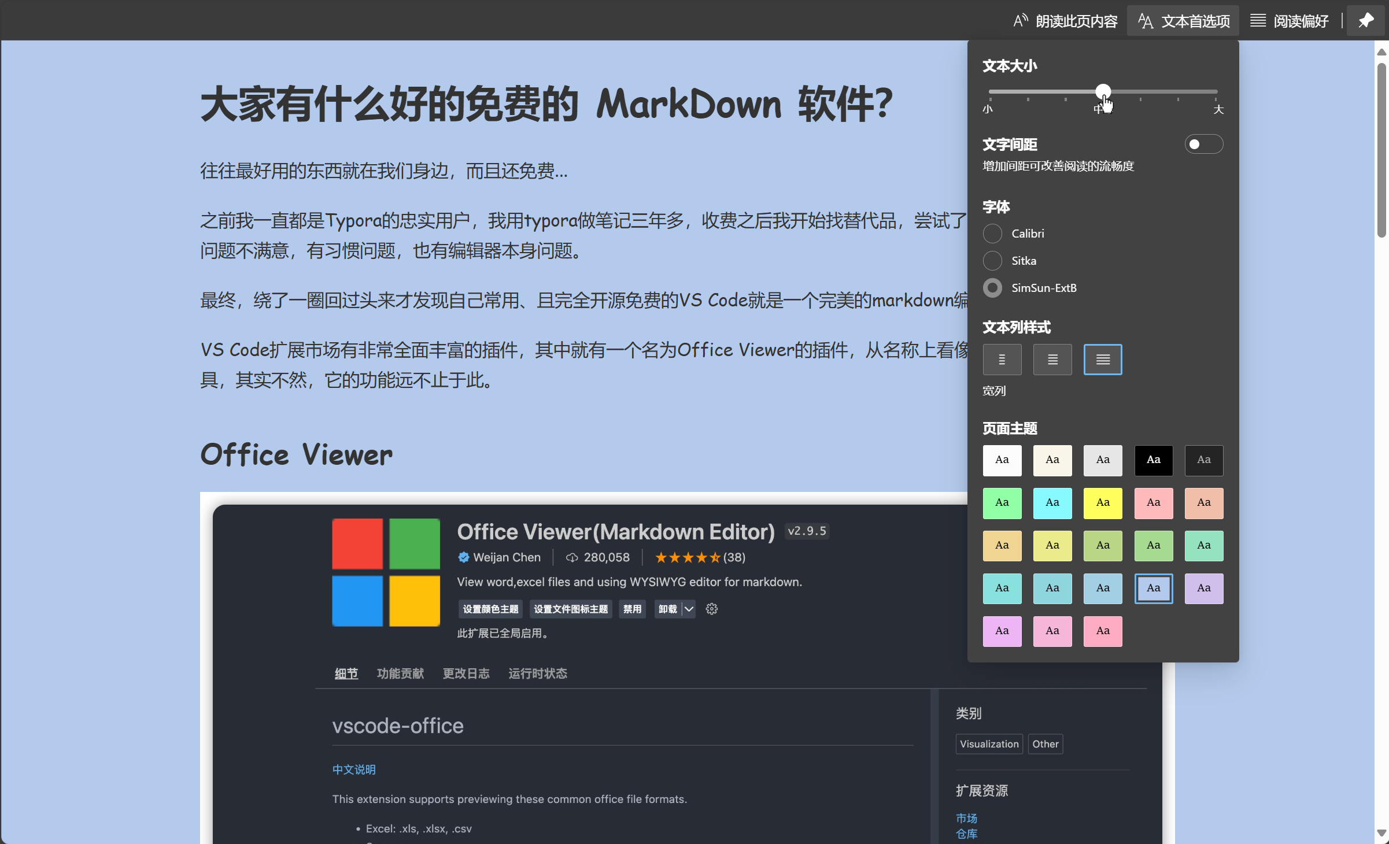Click the text size slider handle
1389x844 pixels.
pyautogui.click(x=1103, y=91)
